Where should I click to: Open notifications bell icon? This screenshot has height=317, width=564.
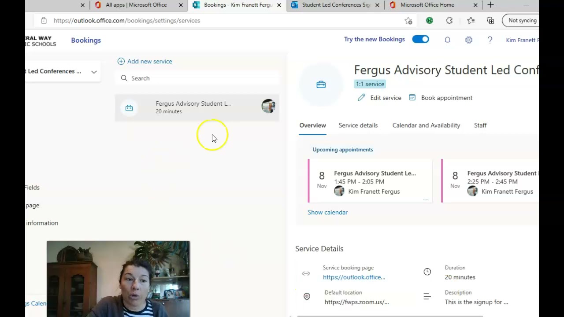(447, 40)
